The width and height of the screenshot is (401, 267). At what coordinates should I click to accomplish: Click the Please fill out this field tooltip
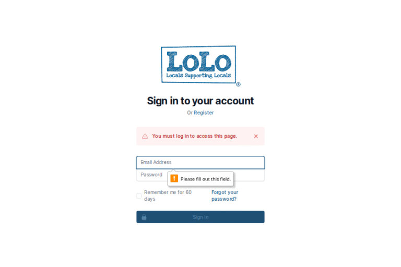(200, 179)
